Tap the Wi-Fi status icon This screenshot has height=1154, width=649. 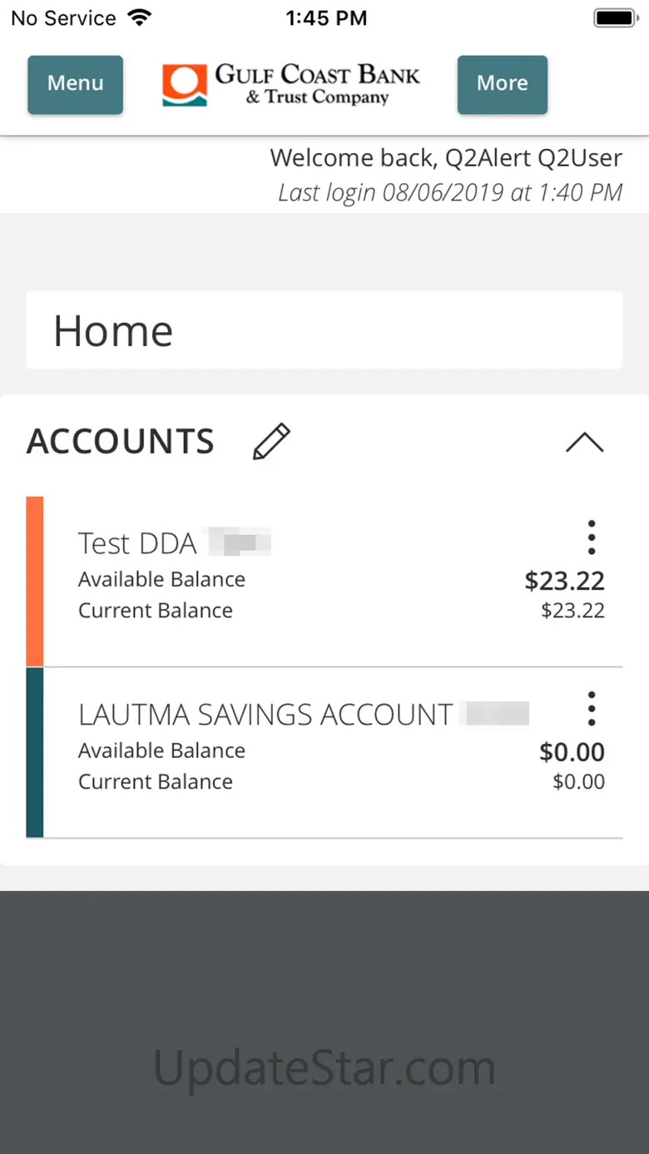(x=140, y=17)
